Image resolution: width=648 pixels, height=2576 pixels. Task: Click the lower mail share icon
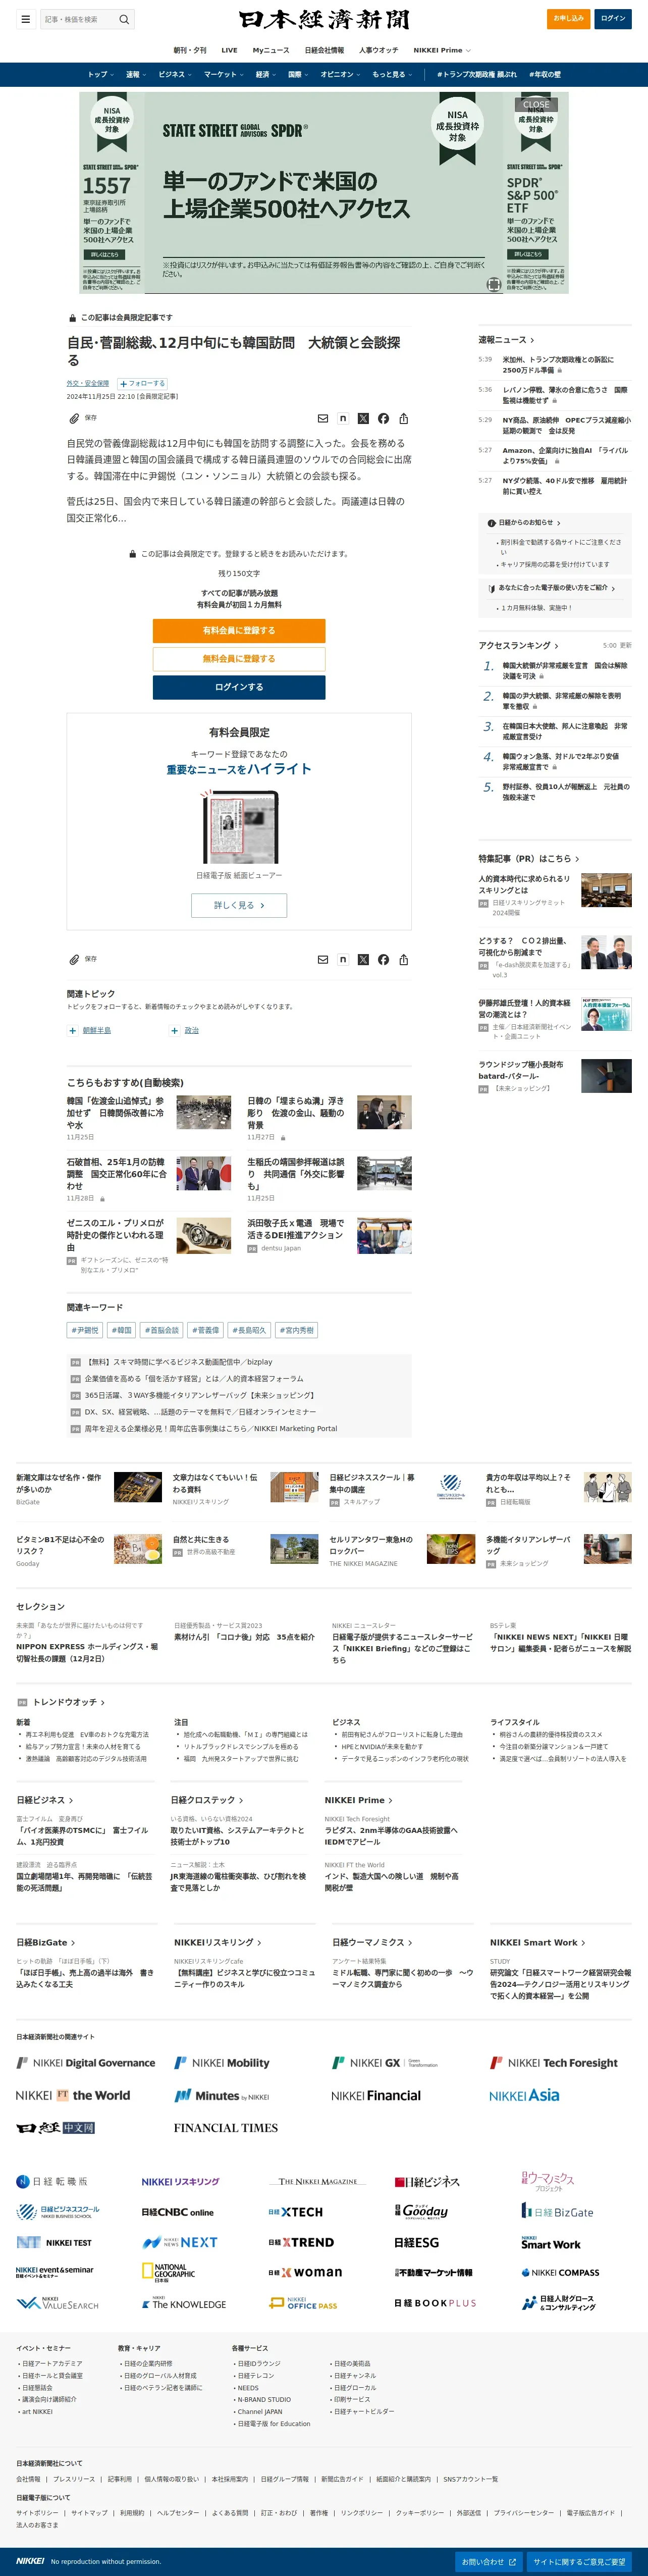322,959
